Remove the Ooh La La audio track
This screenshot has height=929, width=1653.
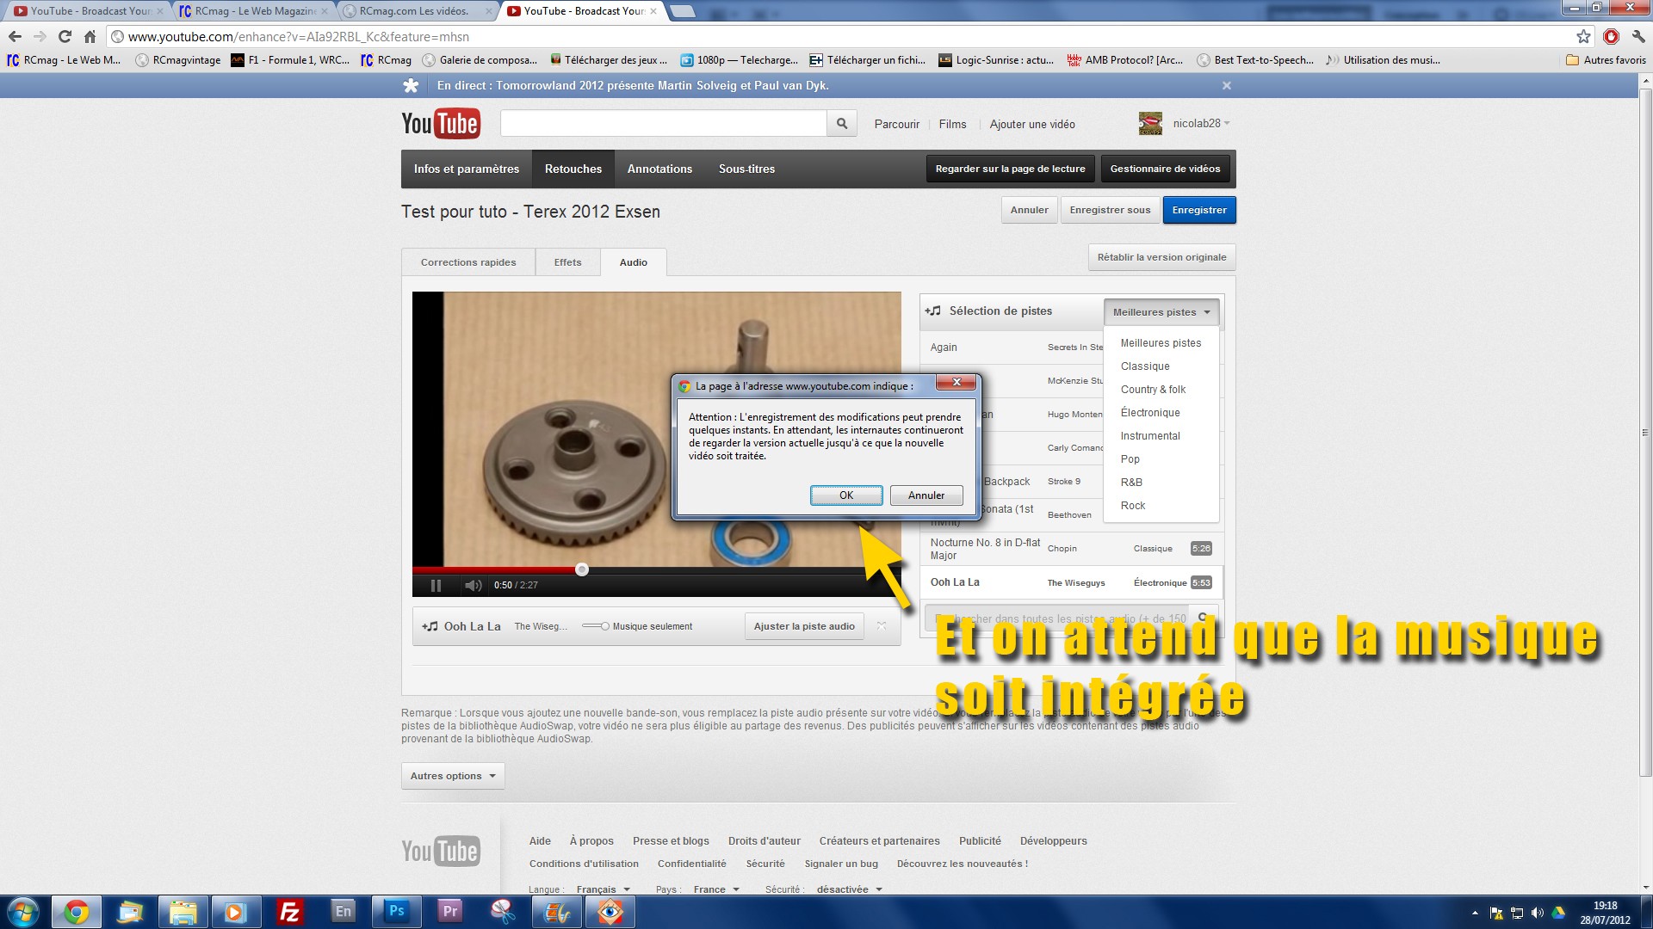click(x=882, y=626)
